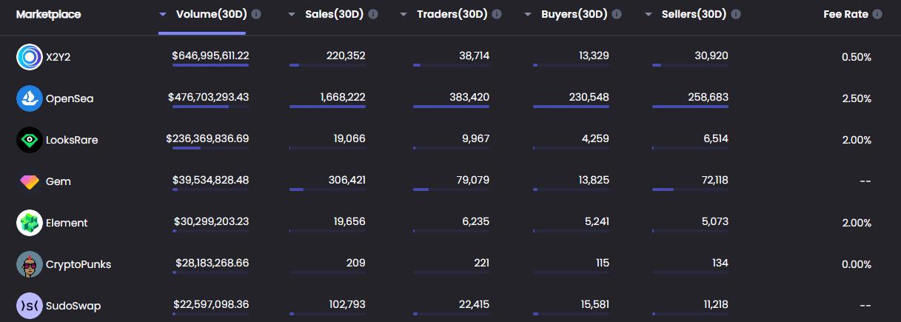Sort by Buyers(30D) using its arrow

528,14
